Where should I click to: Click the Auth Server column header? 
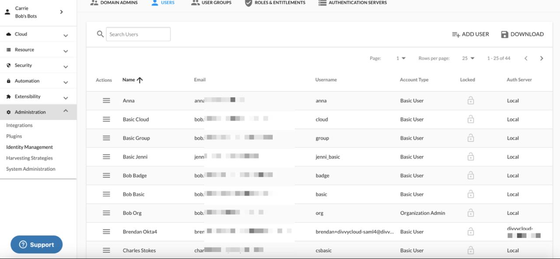pos(519,80)
